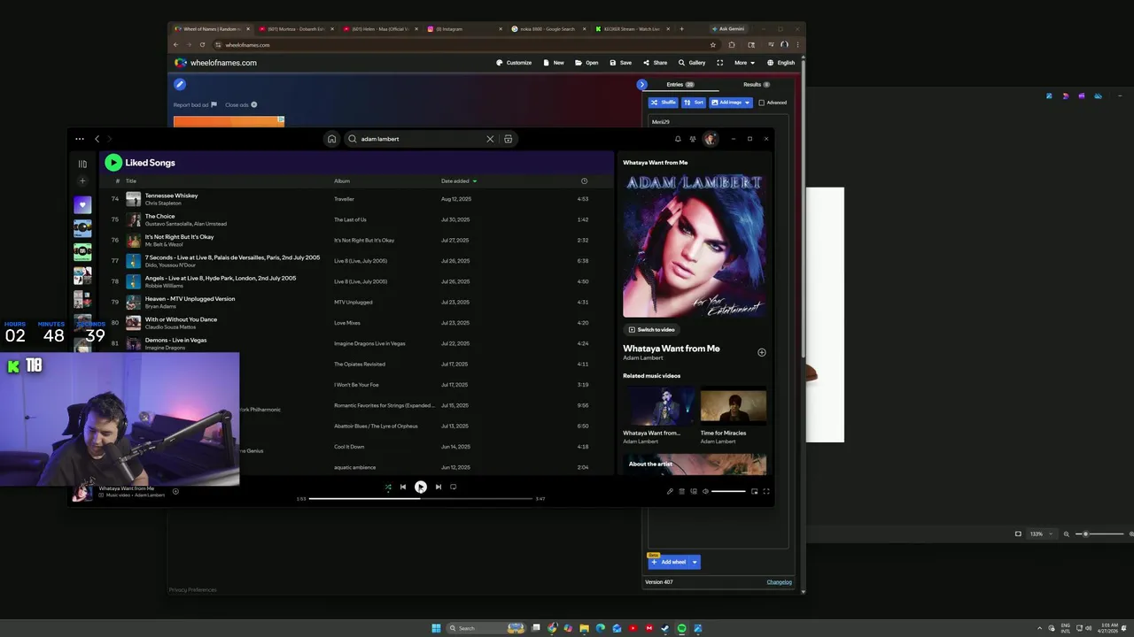Click New in Wheel of Names toolbar
Image resolution: width=1134 pixels, height=637 pixels.
point(554,63)
